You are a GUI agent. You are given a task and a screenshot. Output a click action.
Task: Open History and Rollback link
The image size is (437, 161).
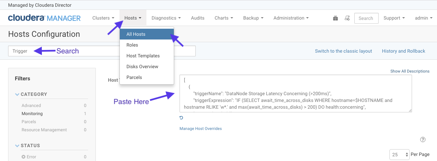[x=403, y=51]
